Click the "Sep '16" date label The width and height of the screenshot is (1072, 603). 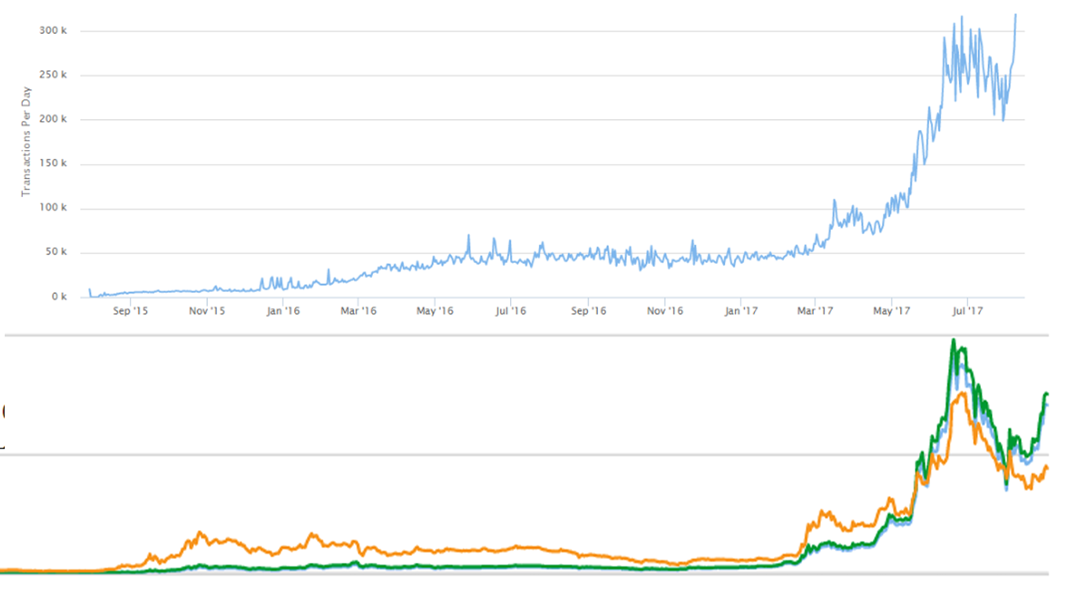tap(589, 312)
